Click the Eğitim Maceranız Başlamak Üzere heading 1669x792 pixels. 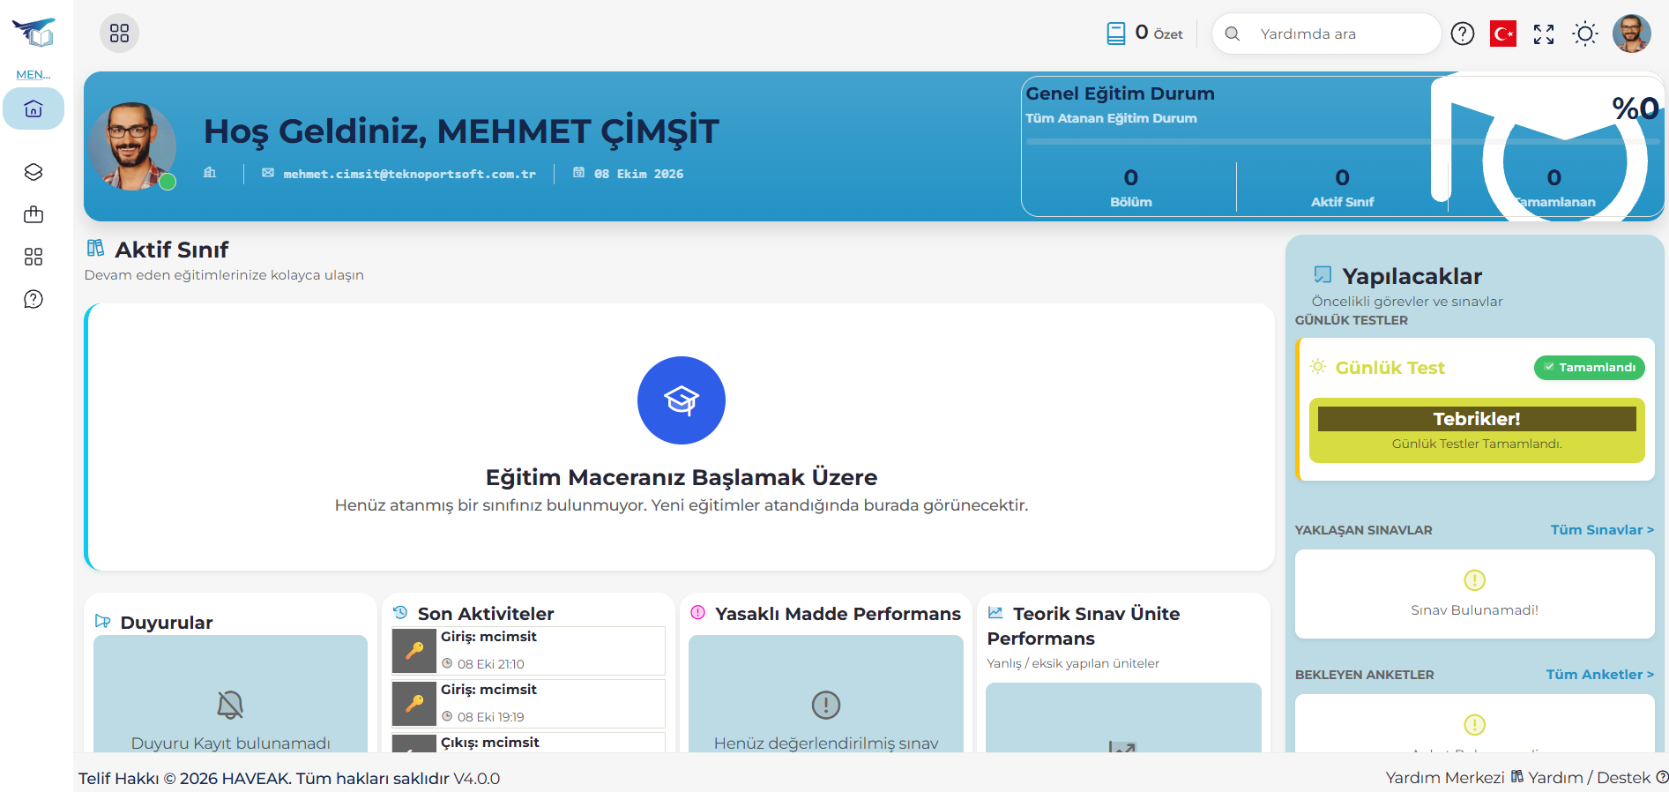point(682,477)
